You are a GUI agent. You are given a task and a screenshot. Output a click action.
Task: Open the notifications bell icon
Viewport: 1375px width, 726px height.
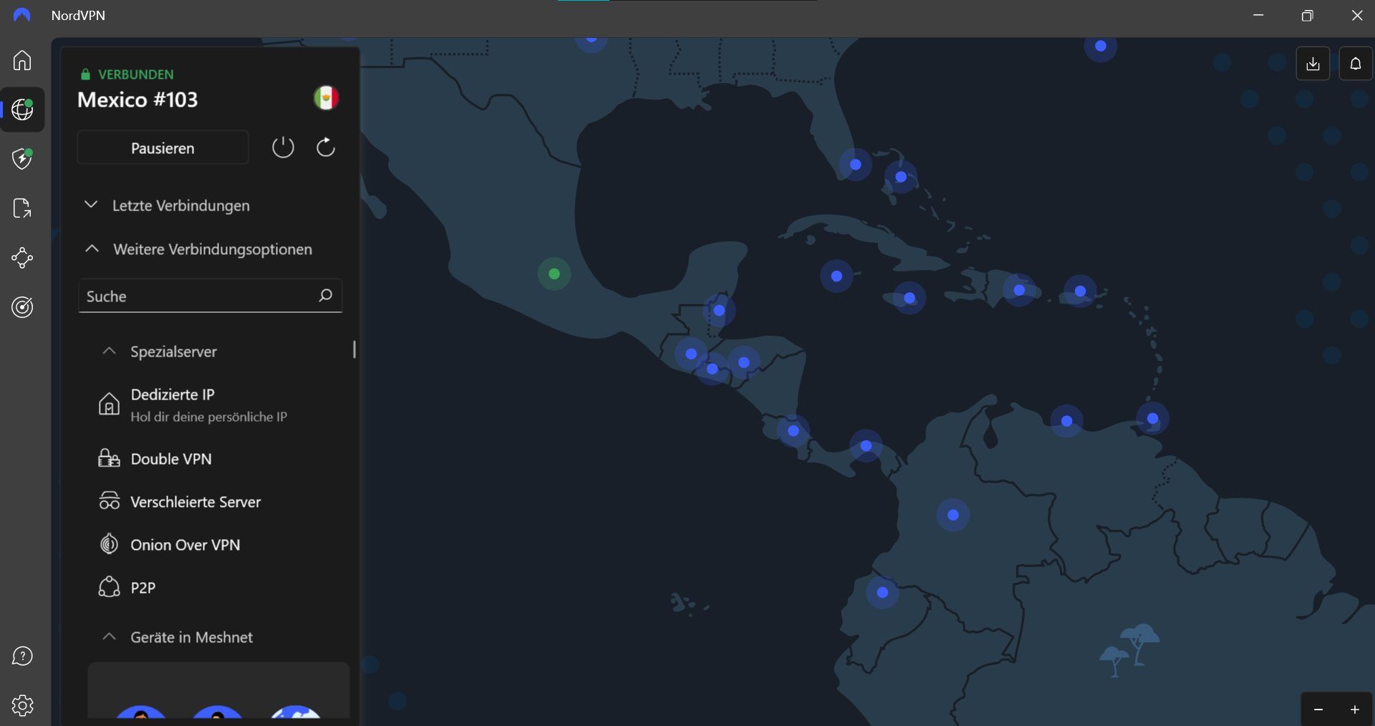pyautogui.click(x=1356, y=64)
